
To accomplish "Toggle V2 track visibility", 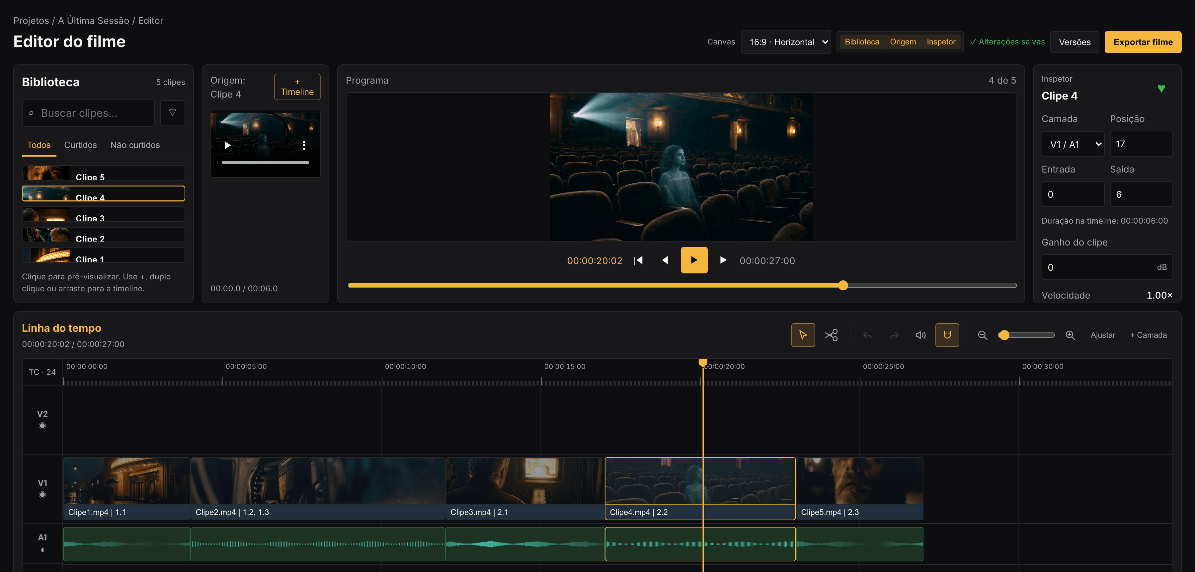I will point(42,426).
